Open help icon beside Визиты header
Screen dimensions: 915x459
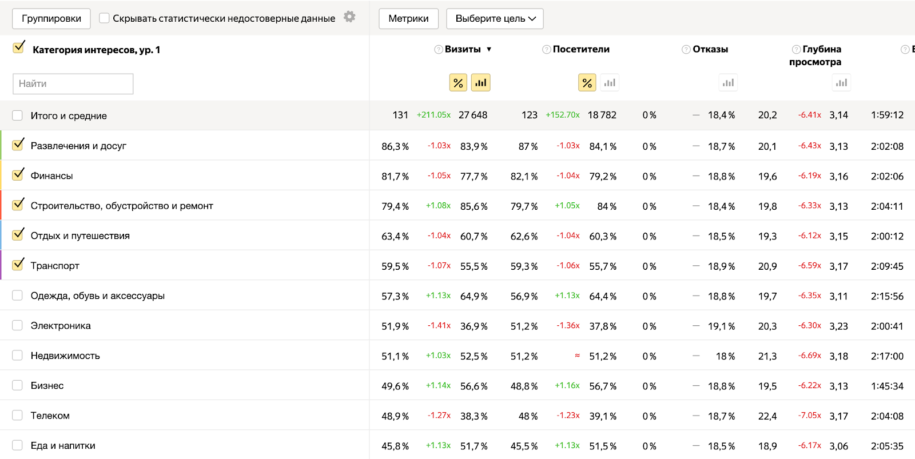(x=439, y=50)
